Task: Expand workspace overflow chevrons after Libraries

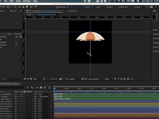Action: [x=147, y=7]
